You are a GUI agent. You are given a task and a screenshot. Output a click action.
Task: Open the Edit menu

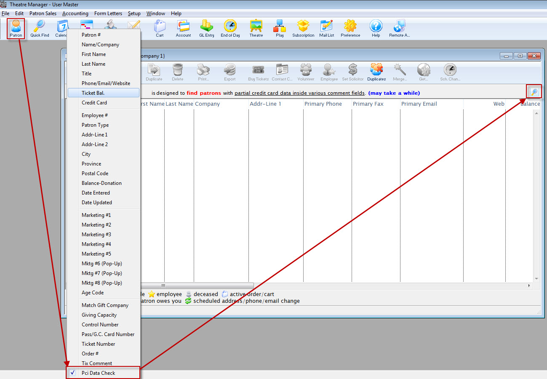[19, 13]
